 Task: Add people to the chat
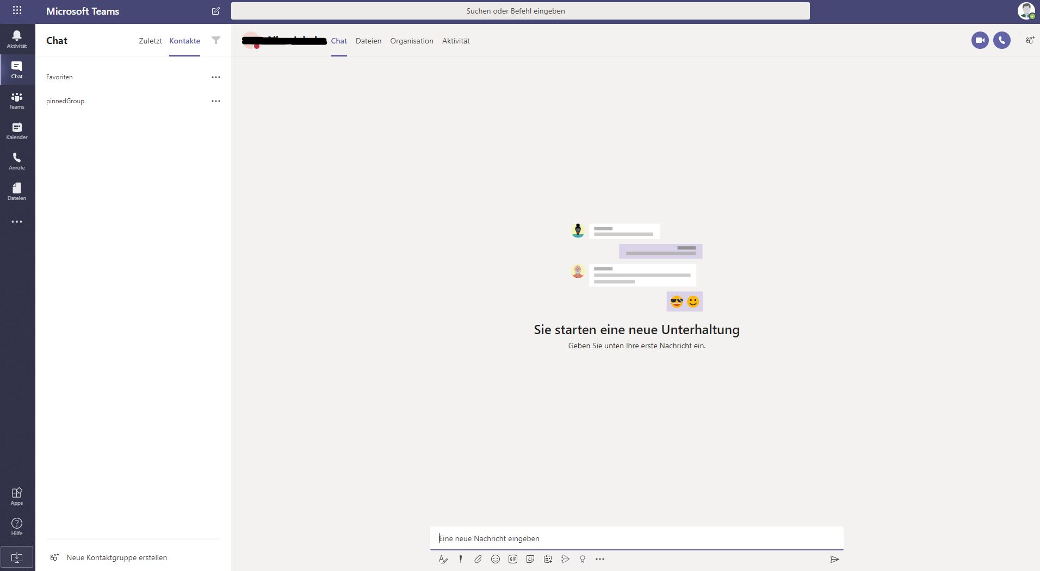[x=1030, y=40]
